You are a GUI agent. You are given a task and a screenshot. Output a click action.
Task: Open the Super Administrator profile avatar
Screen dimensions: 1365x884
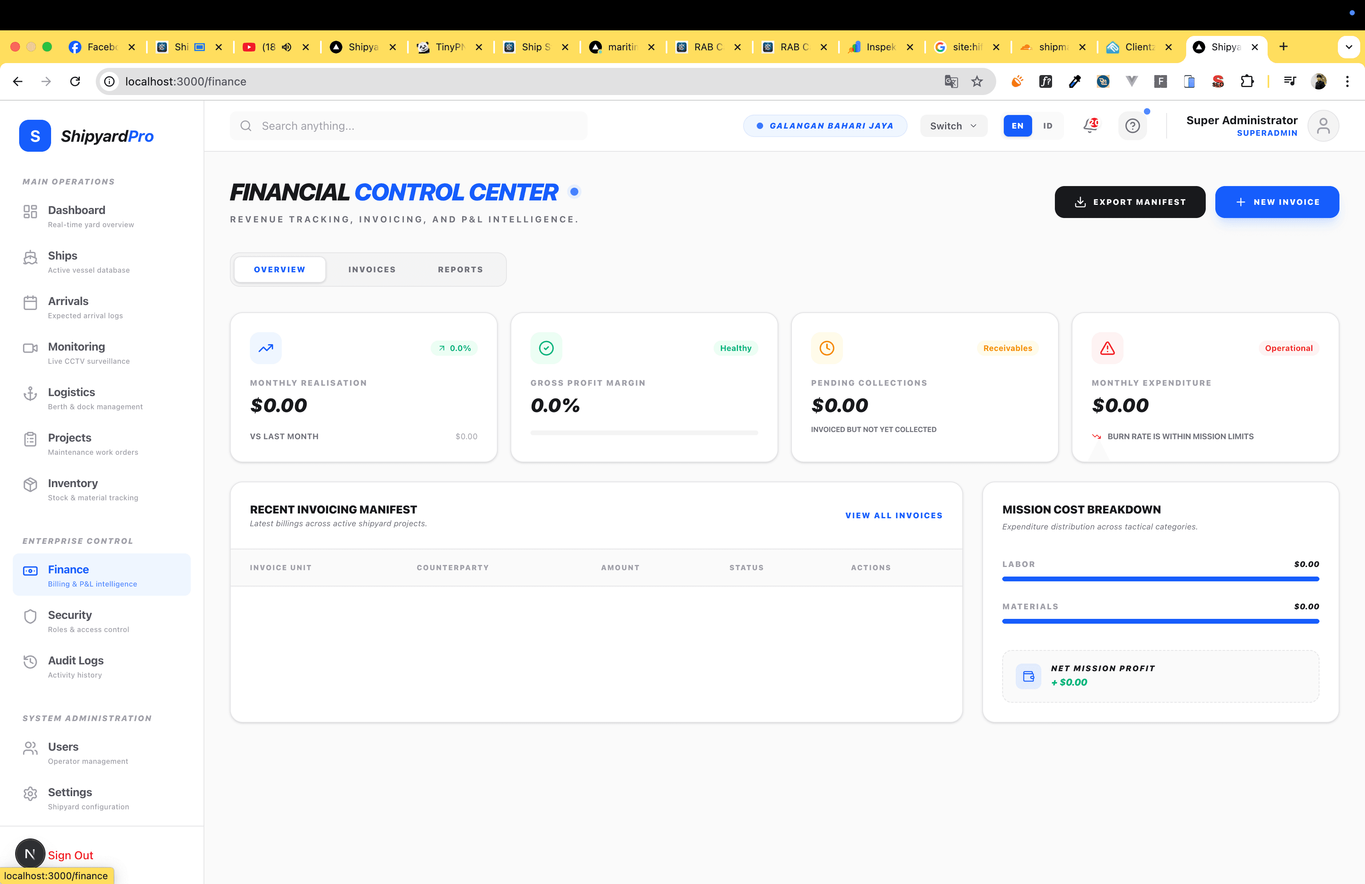pyautogui.click(x=1323, y=126)
